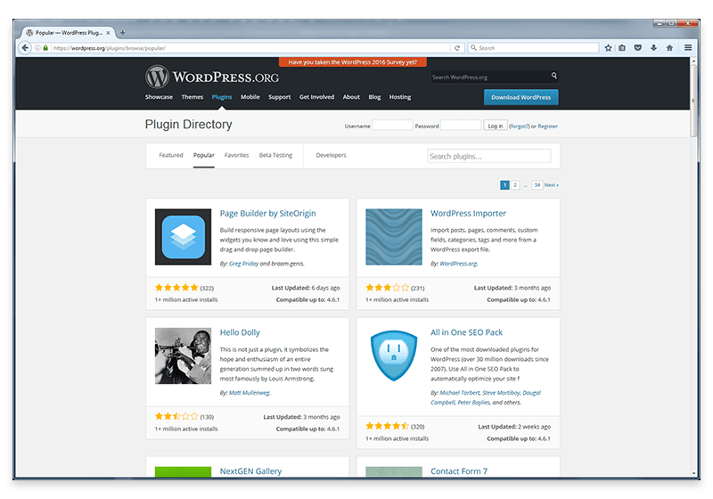Switch to the Favorites tab
This screenshot has width=713, height=499.
click(x=236, y=155)
